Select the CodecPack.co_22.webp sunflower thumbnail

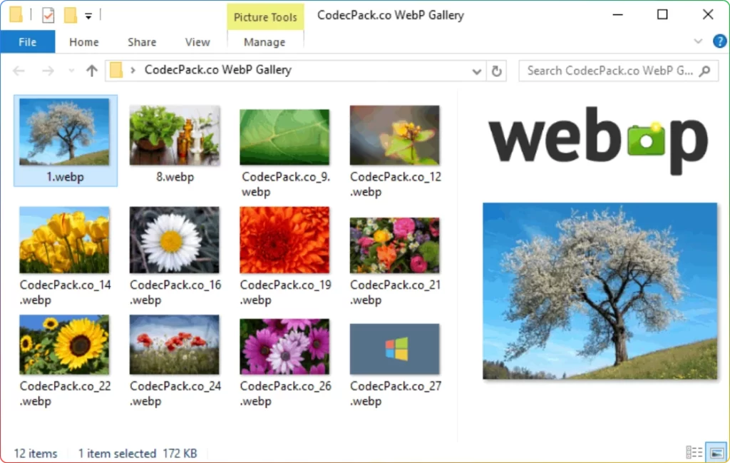pyautogui.click(x=64, y=345)
